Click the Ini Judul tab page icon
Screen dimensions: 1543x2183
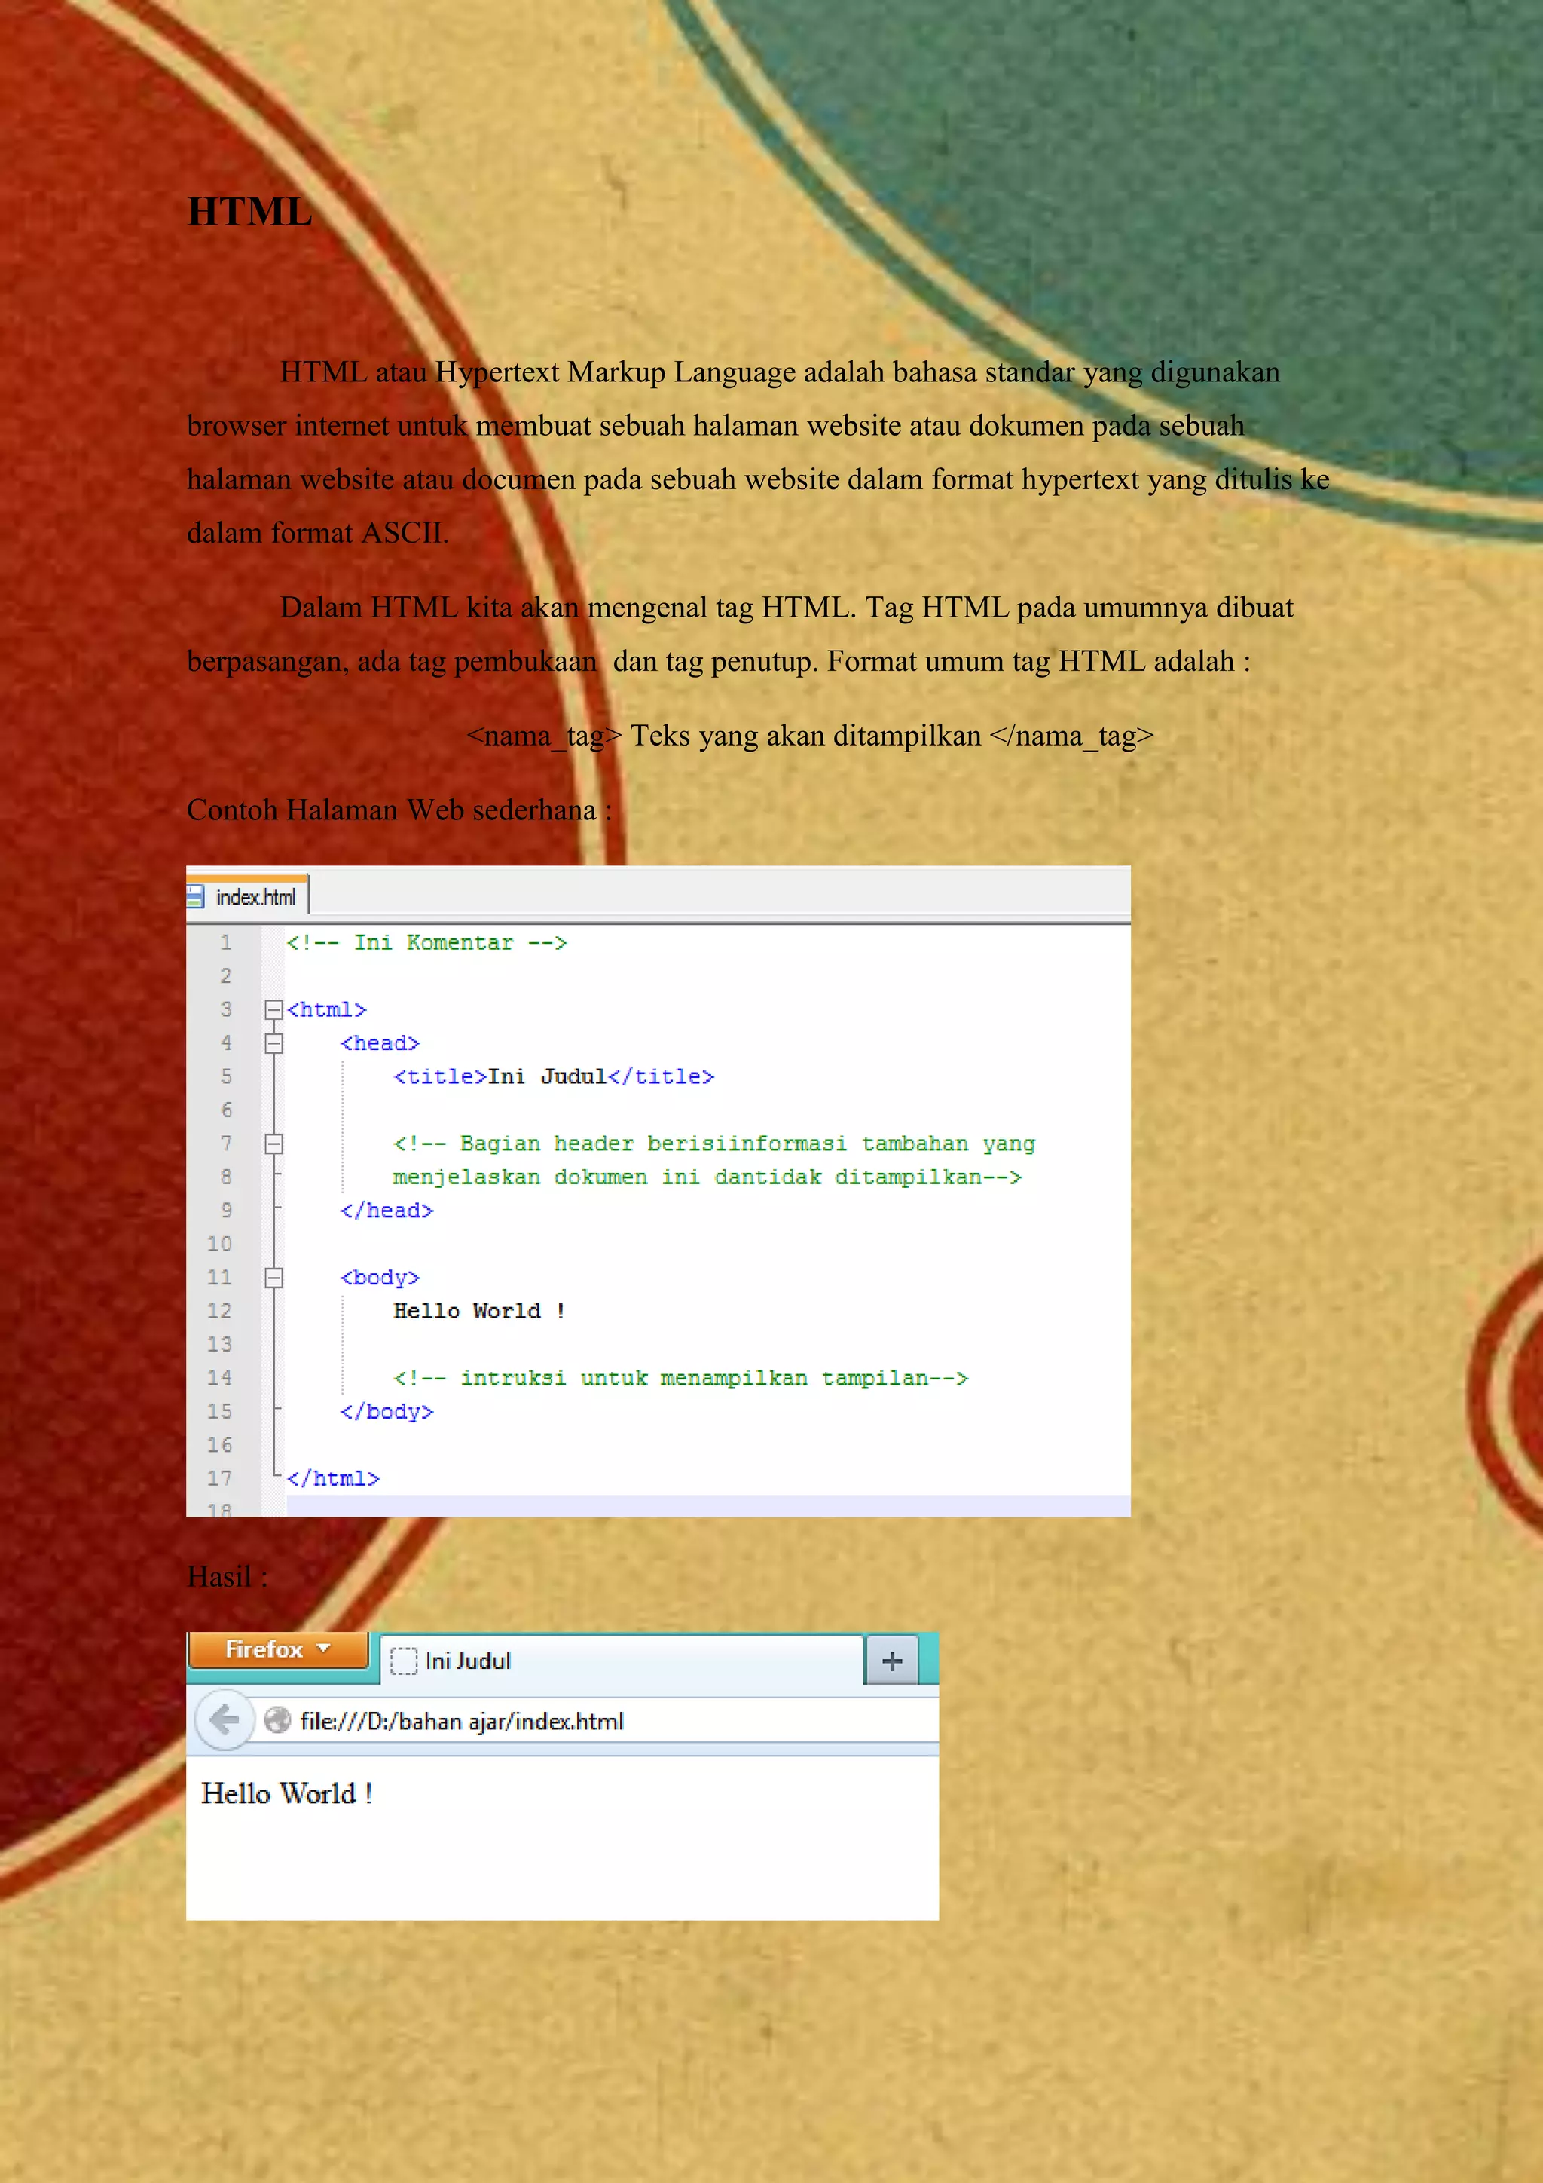[x=404, y=1661]
